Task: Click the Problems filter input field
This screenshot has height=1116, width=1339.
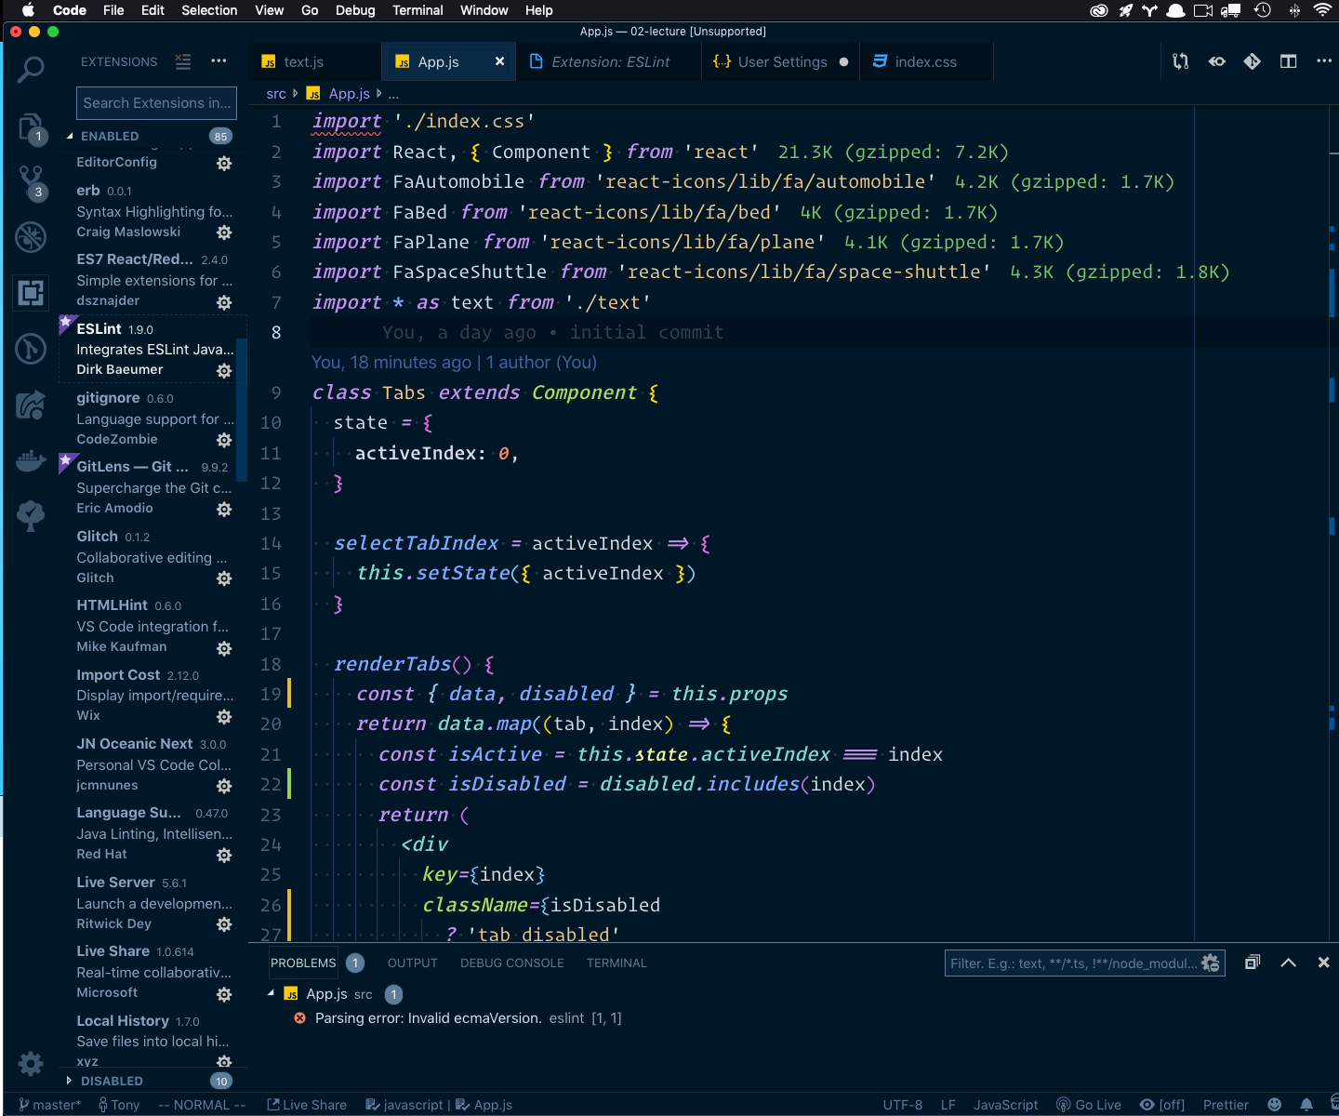Action: click(1069, 963)
